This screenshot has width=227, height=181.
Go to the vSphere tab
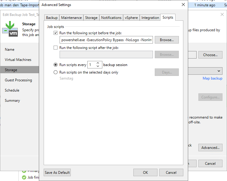point(131,18)
